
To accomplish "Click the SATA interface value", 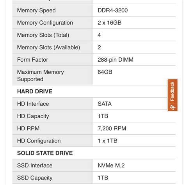I will pos(105,104).
